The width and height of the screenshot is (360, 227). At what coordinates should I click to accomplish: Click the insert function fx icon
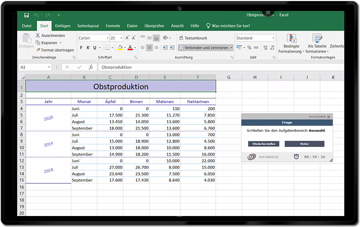(90, 67)
